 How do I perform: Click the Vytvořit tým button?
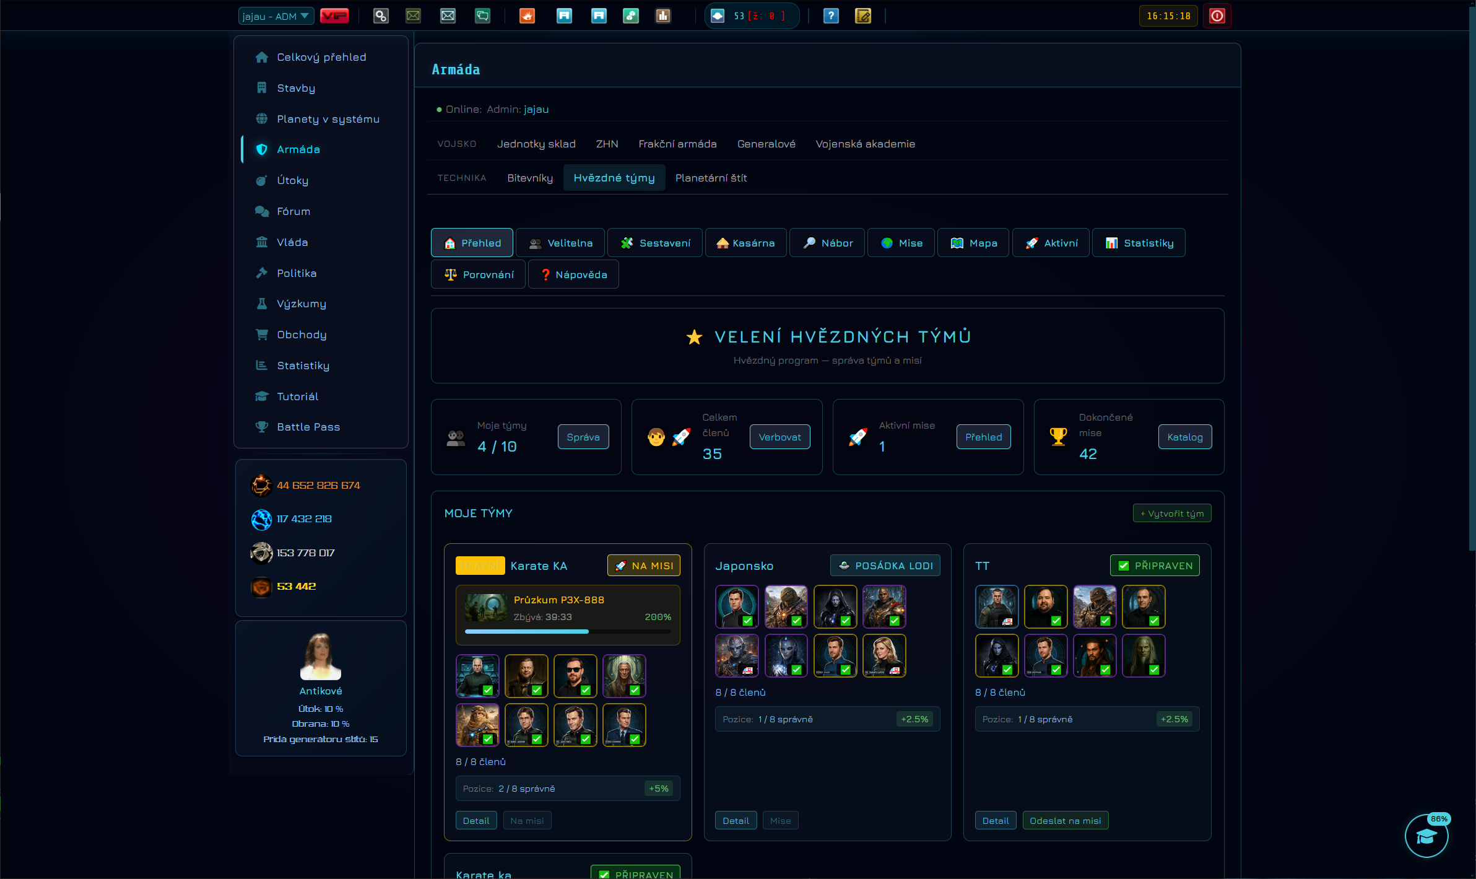[x=1172, y=513]
